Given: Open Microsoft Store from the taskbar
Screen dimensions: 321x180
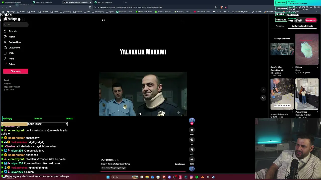Looking at the screenshot, I should click(158, 177).
